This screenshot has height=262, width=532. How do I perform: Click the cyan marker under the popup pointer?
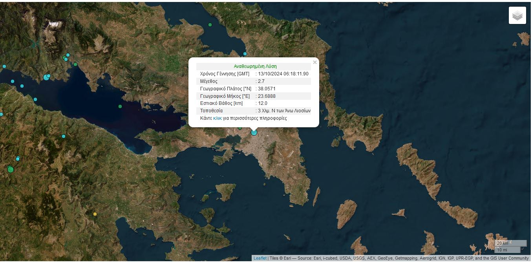(254, 133)
